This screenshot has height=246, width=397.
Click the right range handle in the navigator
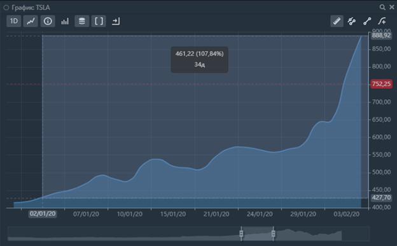tap(274, 233)
